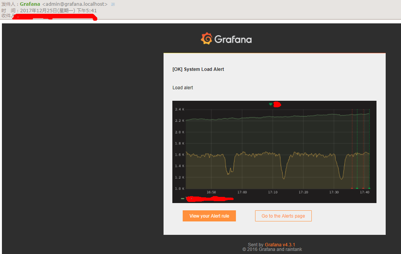401x254 pixels.
Task: Click the 17:20 time label on the graph
Action: pyautogui.click(x=303, y=192)
